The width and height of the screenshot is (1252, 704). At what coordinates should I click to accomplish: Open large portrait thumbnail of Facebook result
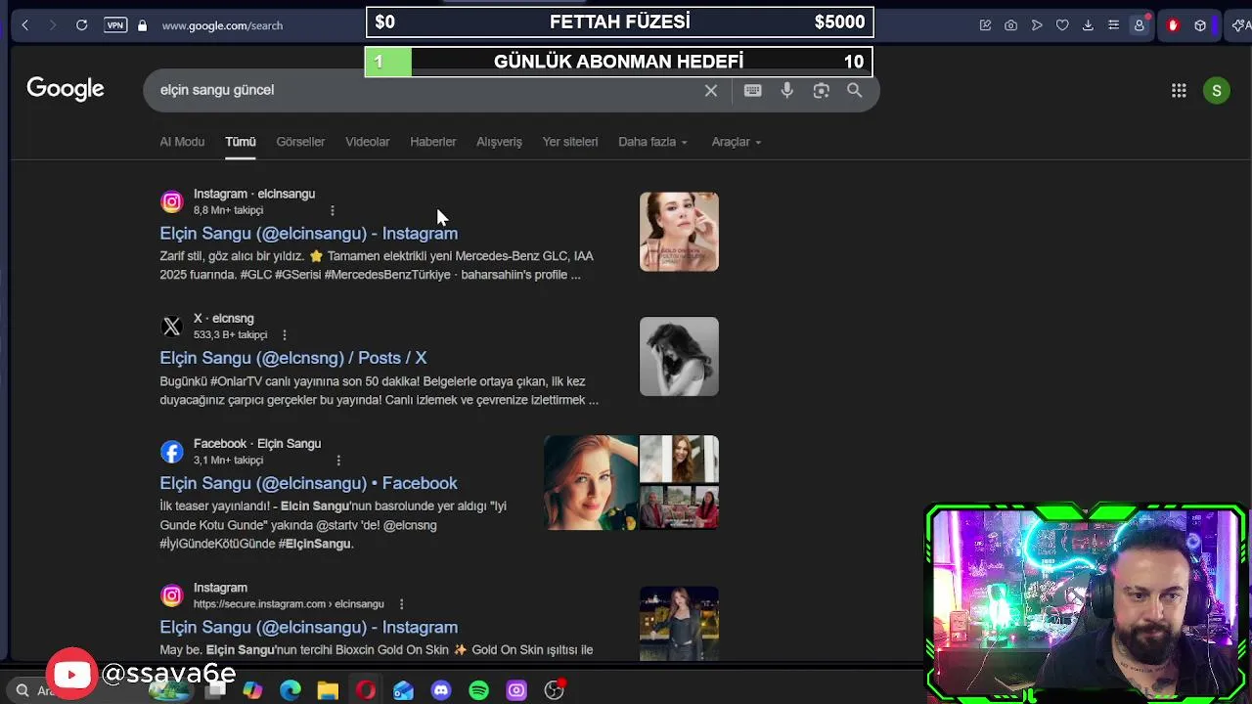[x=591, y=482]
